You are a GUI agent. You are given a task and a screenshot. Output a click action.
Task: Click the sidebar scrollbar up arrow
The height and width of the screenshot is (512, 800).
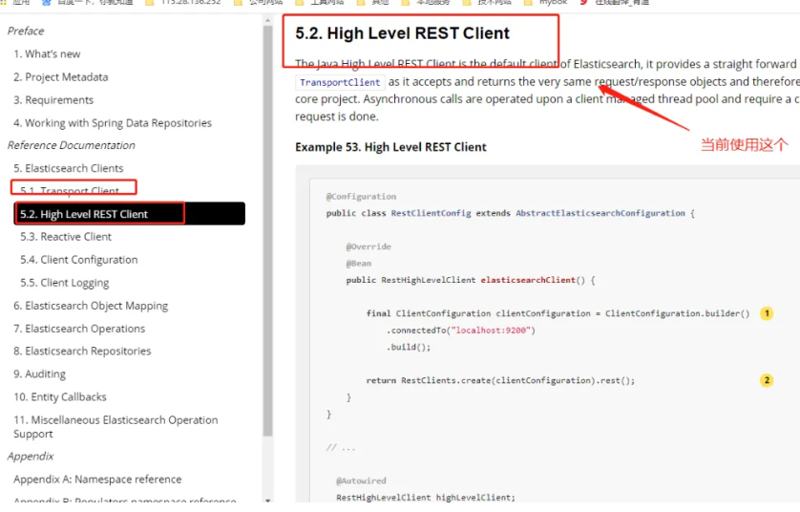(268, 20)
